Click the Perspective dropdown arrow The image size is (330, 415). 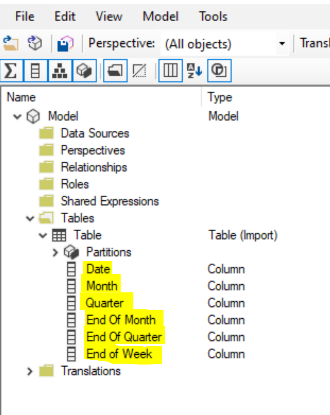pos(282,43)
